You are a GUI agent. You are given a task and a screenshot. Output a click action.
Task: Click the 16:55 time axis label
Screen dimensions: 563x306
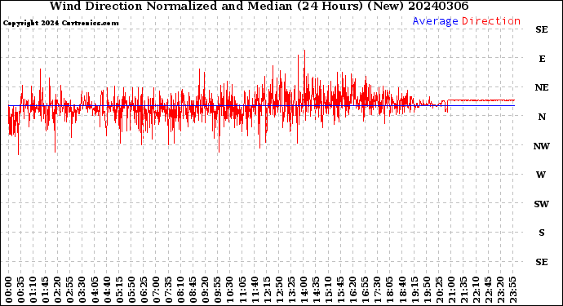coord(365,290)
